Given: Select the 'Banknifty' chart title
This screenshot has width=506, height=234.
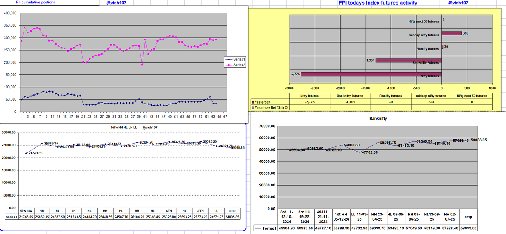Looking at the screenshot, I should point(378,119).
